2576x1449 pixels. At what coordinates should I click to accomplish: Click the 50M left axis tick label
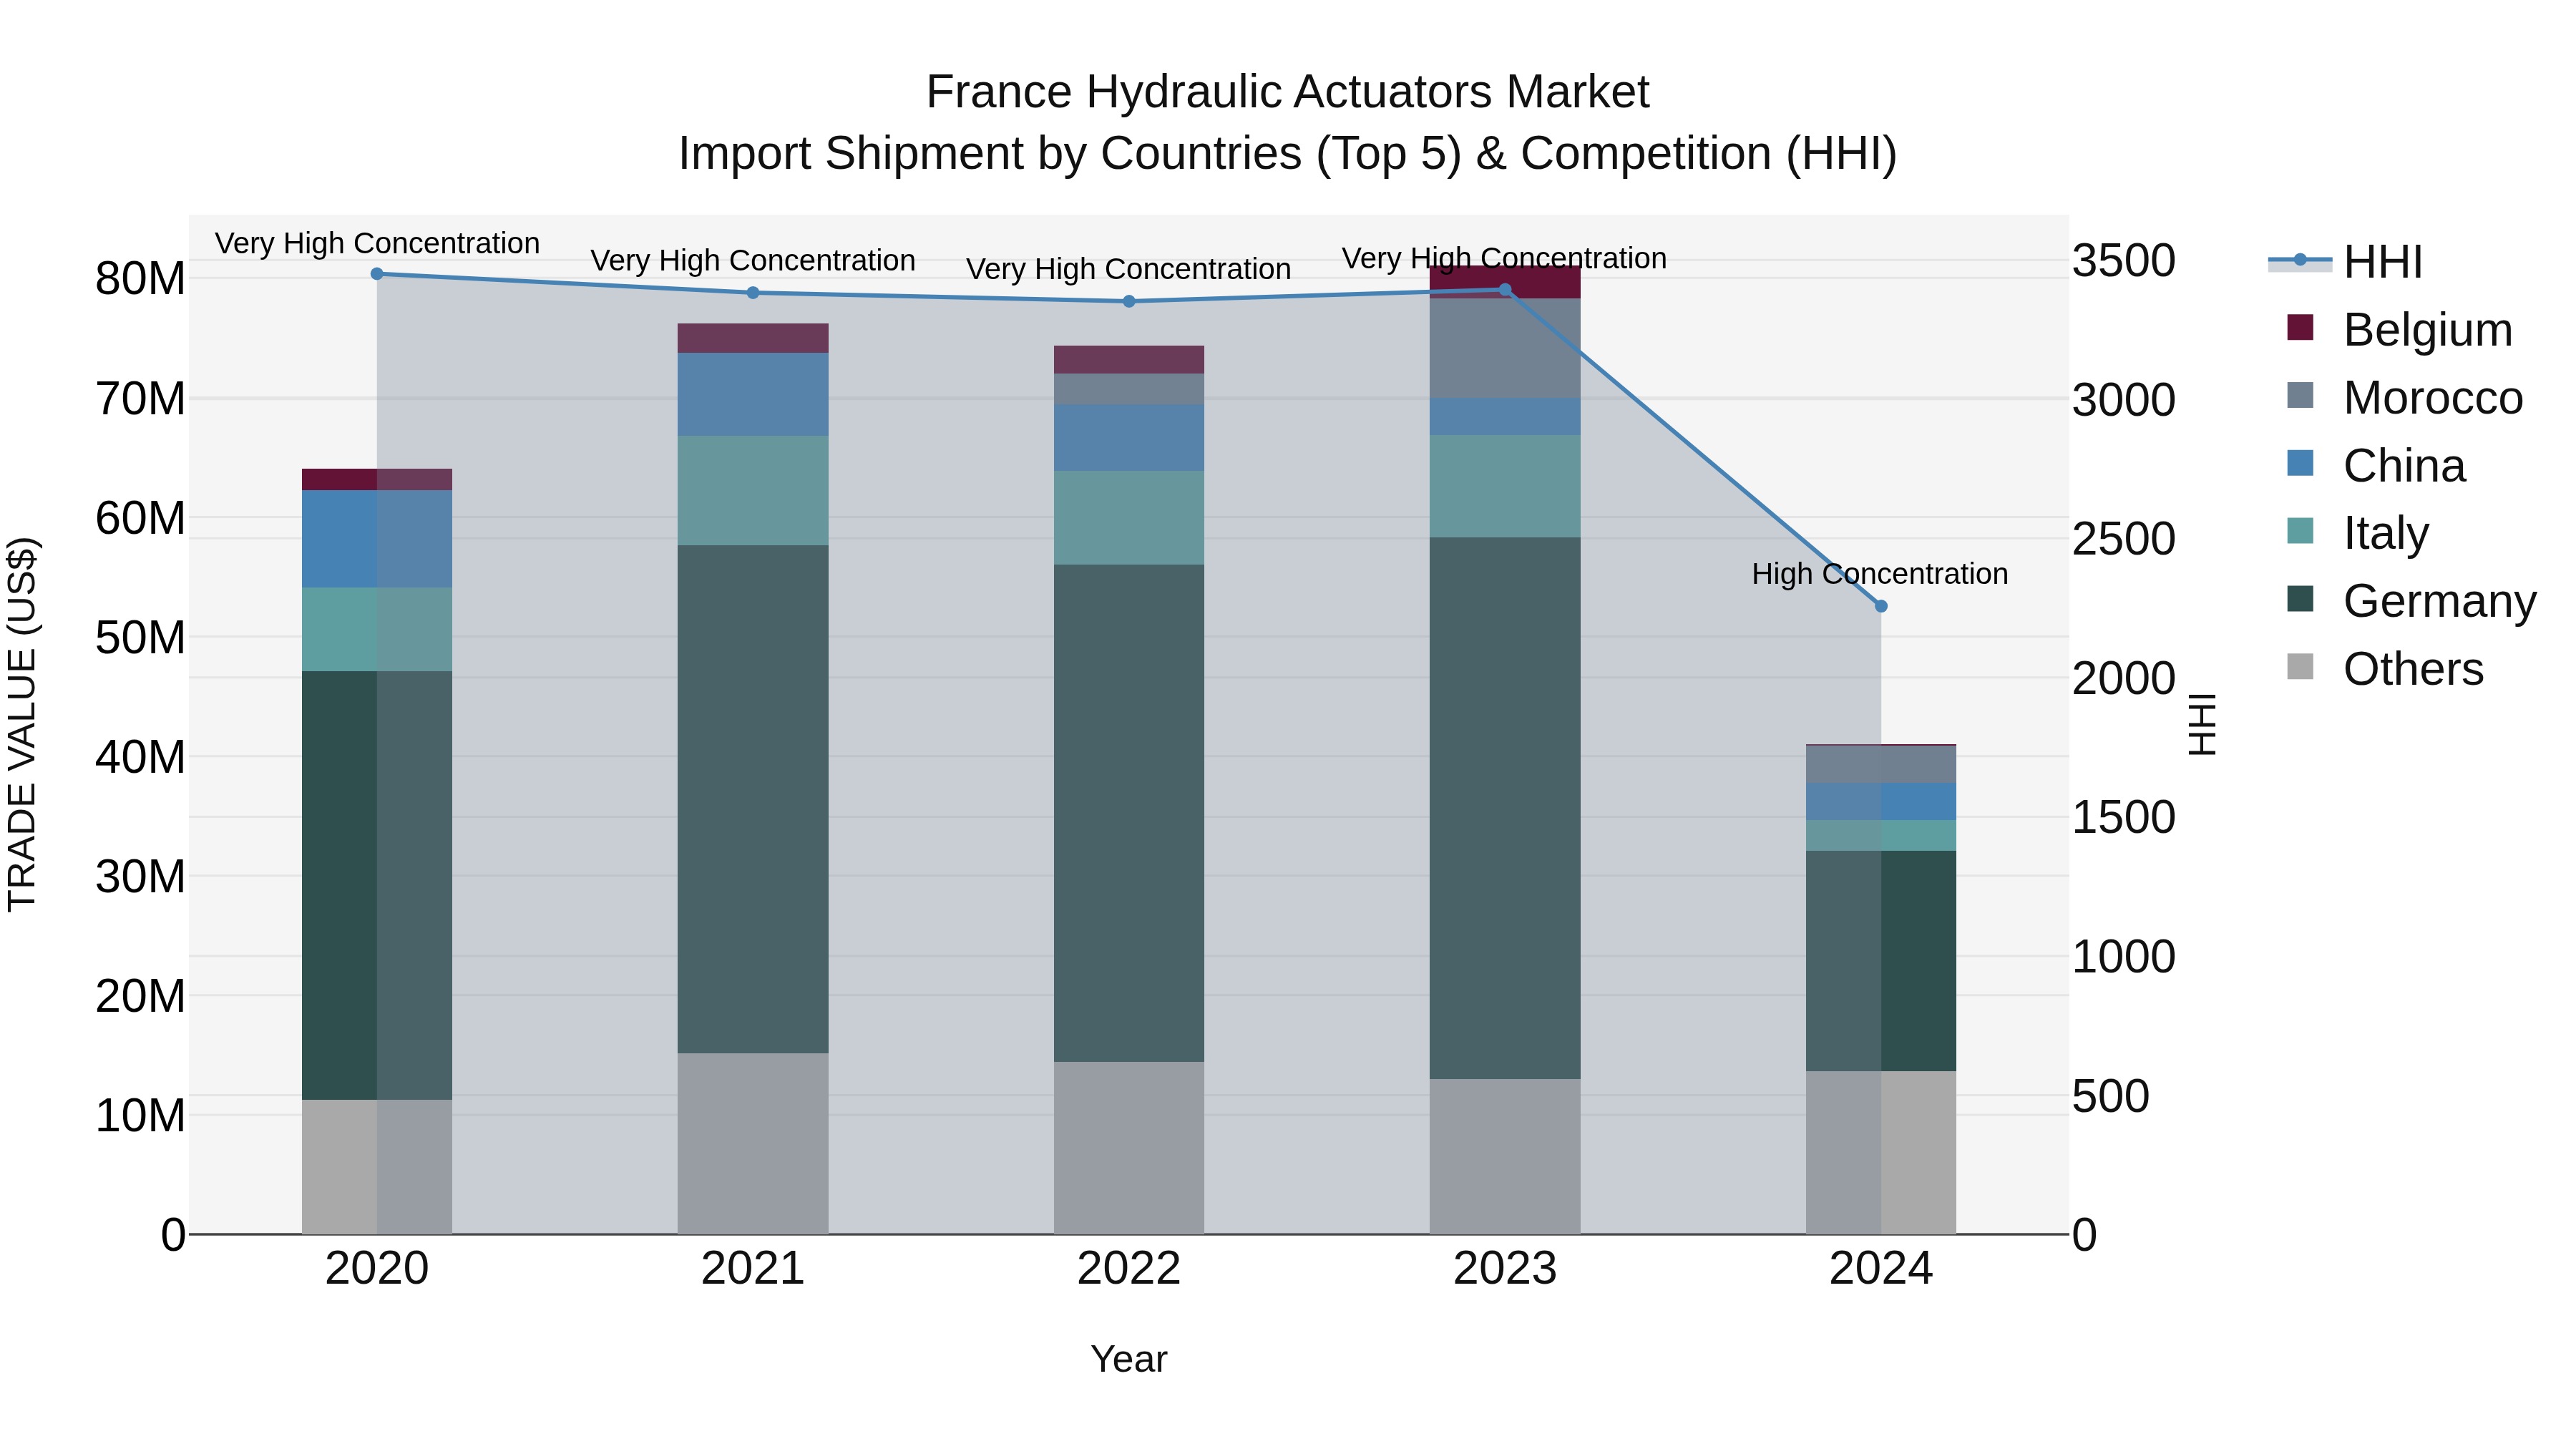(140, 638)
